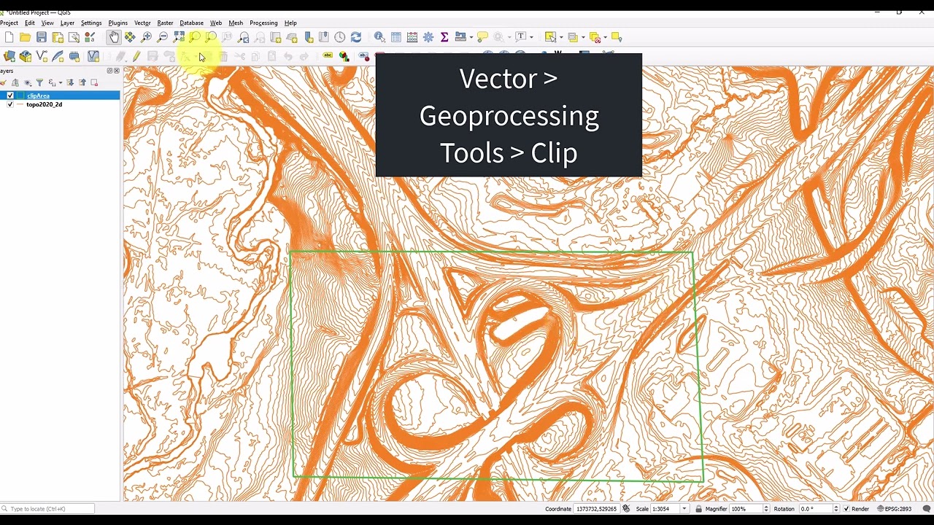Toggle the Render checkbox in status bar

pos(846,509)
